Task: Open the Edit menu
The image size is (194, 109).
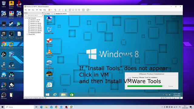Action: [29, 10]
